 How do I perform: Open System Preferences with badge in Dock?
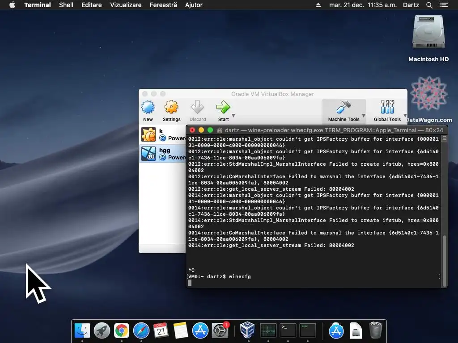[x=220, y=331]
